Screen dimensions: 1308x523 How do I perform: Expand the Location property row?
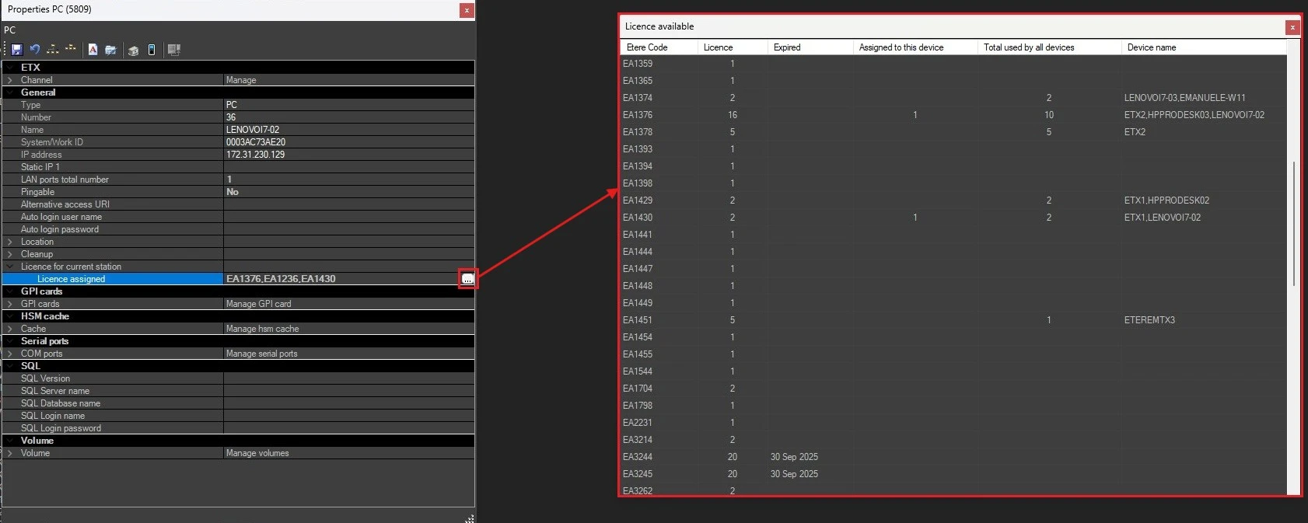(9, 242)
